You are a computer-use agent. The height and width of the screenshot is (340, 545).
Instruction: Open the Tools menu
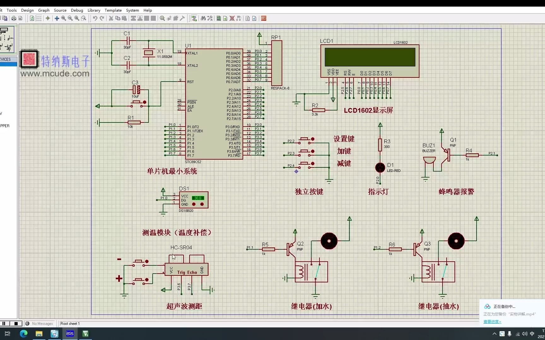12,10
